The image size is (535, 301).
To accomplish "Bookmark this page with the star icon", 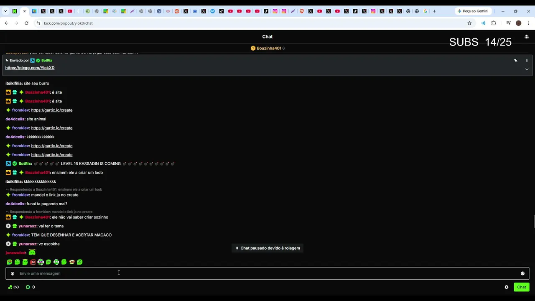I will pos(469,23).
